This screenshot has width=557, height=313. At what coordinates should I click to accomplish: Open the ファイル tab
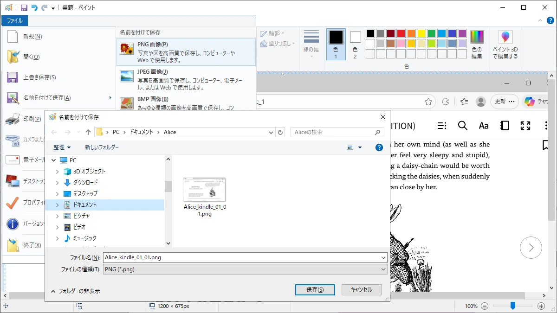pos(15,21)
